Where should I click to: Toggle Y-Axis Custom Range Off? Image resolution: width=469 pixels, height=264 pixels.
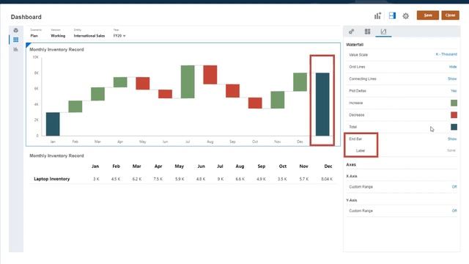pyautogui.click(x=454, y=210)
